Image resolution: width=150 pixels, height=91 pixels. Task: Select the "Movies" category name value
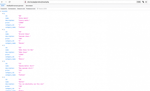21,43
